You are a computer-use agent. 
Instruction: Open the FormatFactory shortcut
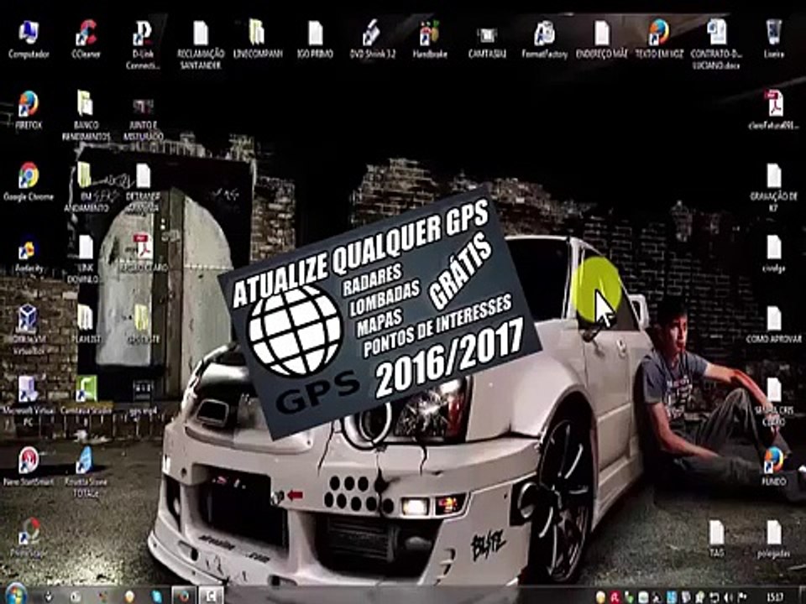[544, 34]
